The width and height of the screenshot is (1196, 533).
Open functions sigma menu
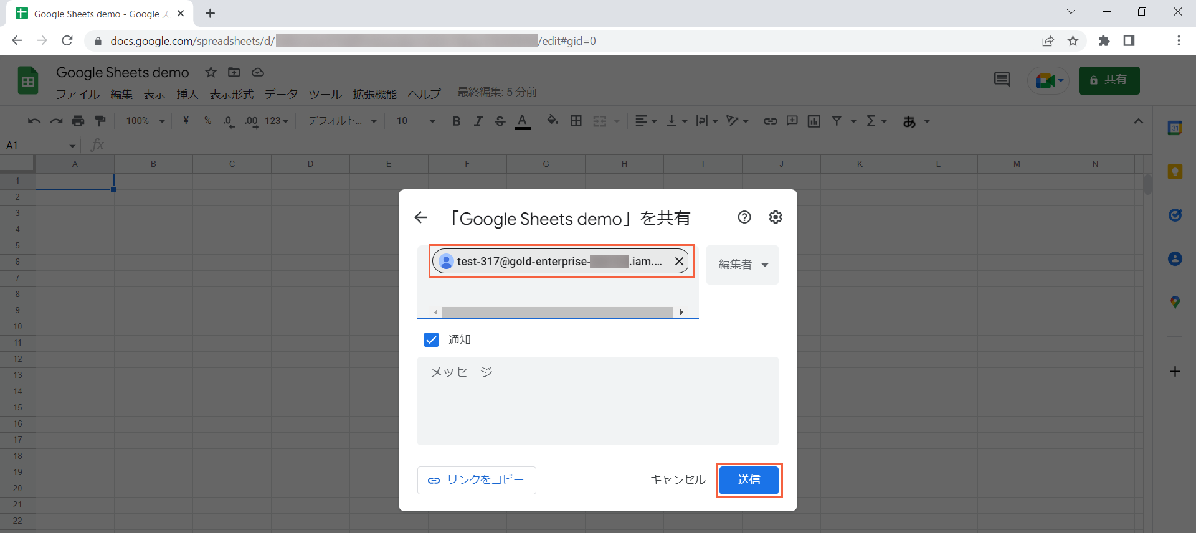tap(871, 121)
